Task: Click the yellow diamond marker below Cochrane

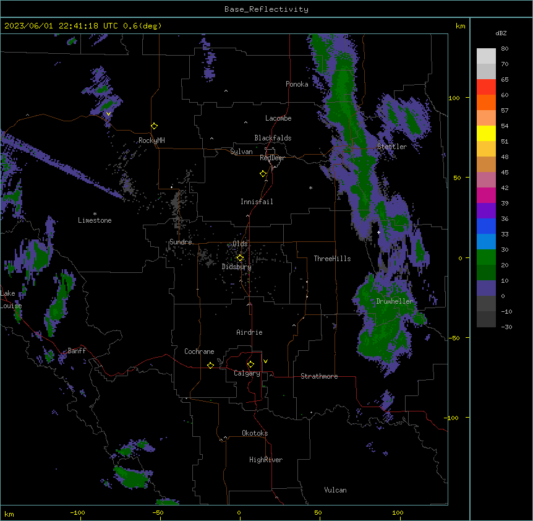Action: pyautogui.click(x=210, y=365)
